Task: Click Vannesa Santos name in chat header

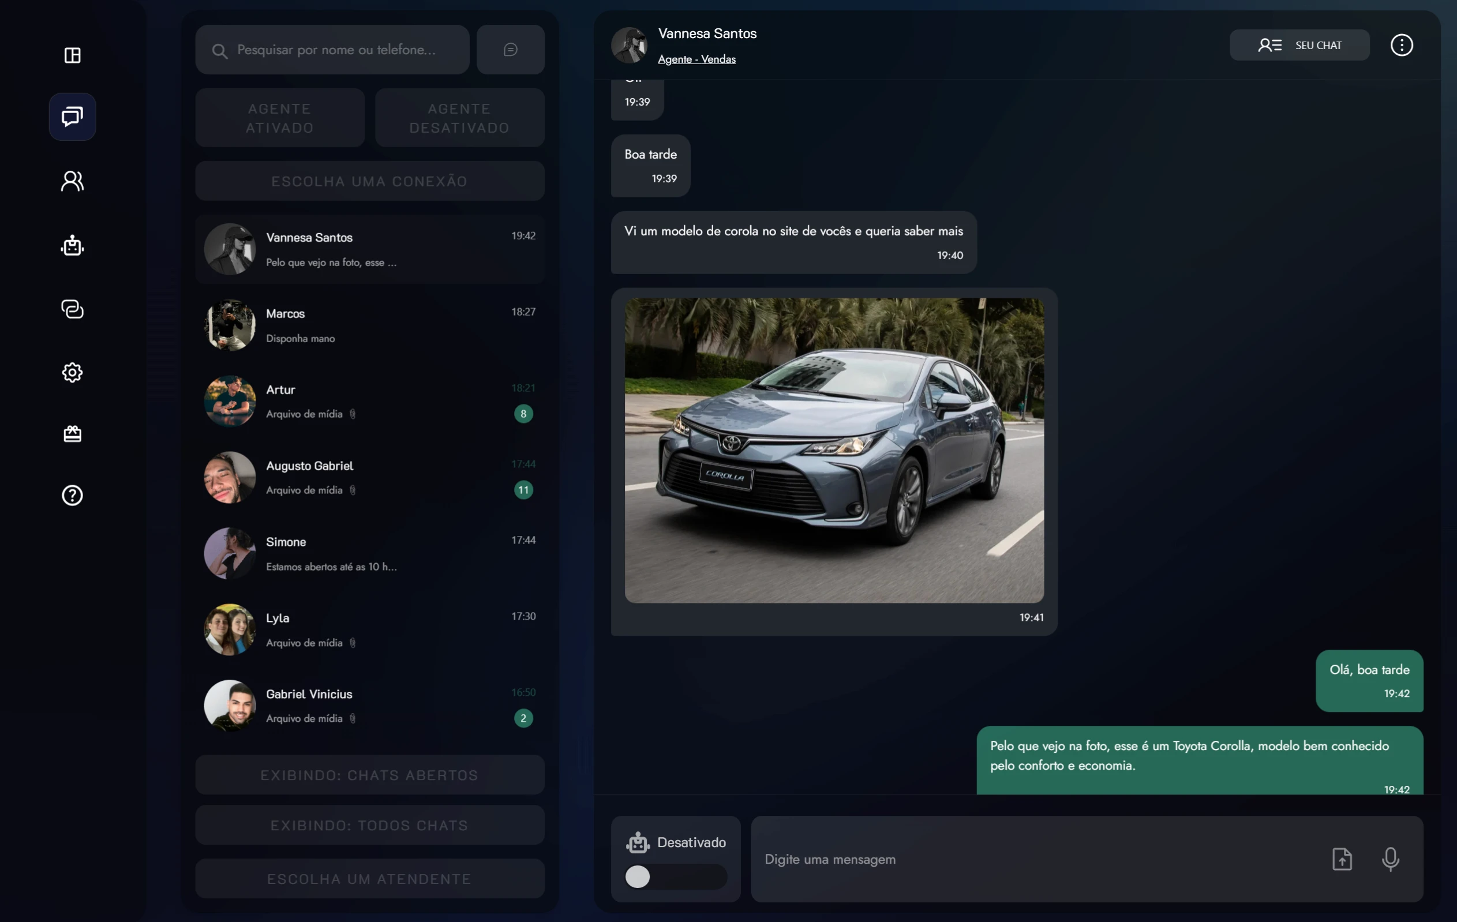Action: 707,33
